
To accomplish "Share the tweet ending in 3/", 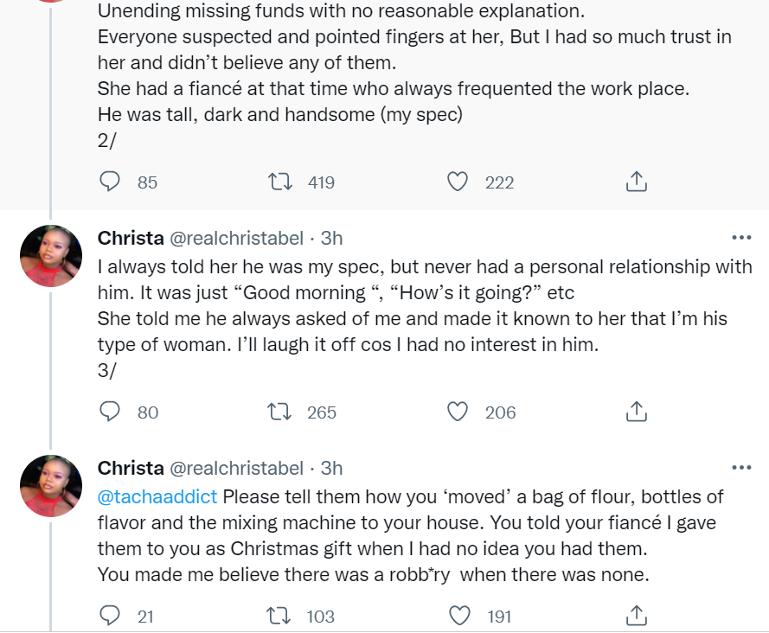I will [636, 412].
